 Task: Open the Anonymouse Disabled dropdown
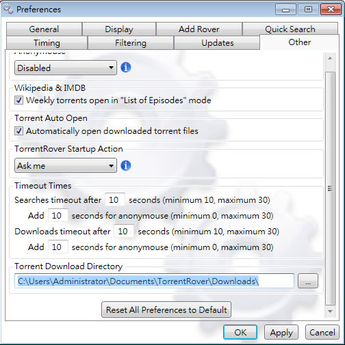(x=66, y=68)
